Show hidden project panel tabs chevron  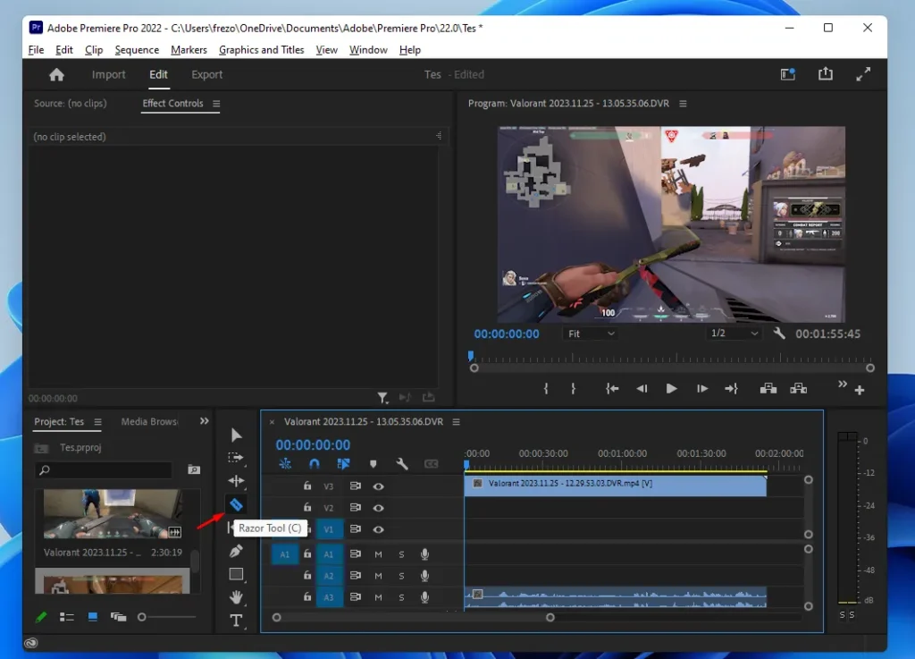205,421
